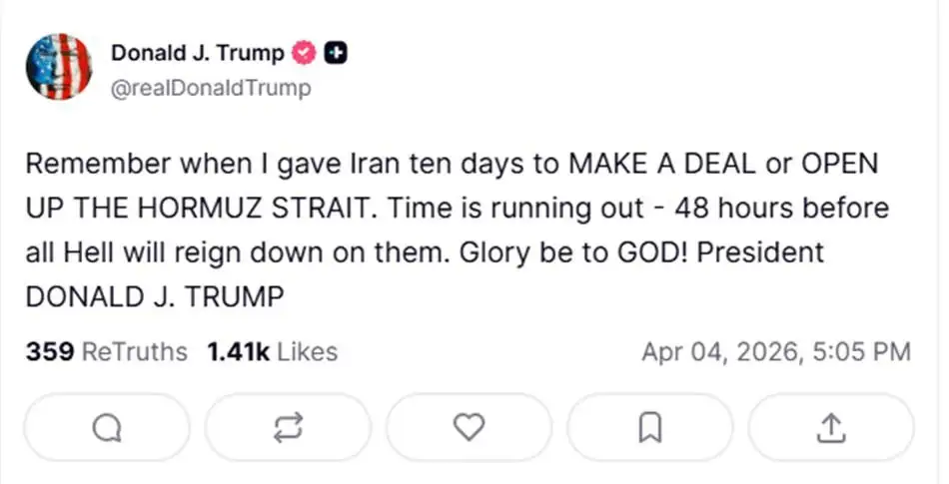Click 'DONALD J. TRUMP' signature at post end
The image size is (949, 484).
(x=154, y=296)
